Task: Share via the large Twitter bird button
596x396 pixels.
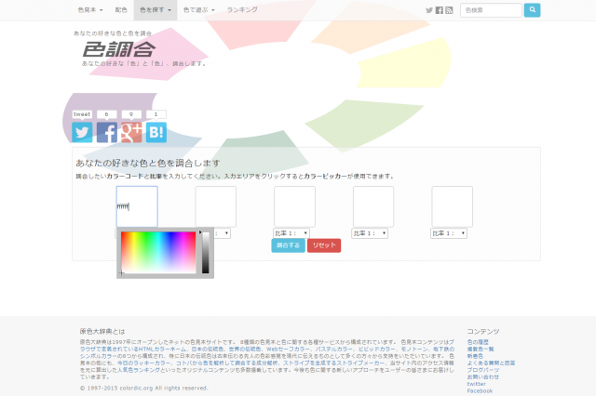Action: pyautogui.click(x=82, y=132)
